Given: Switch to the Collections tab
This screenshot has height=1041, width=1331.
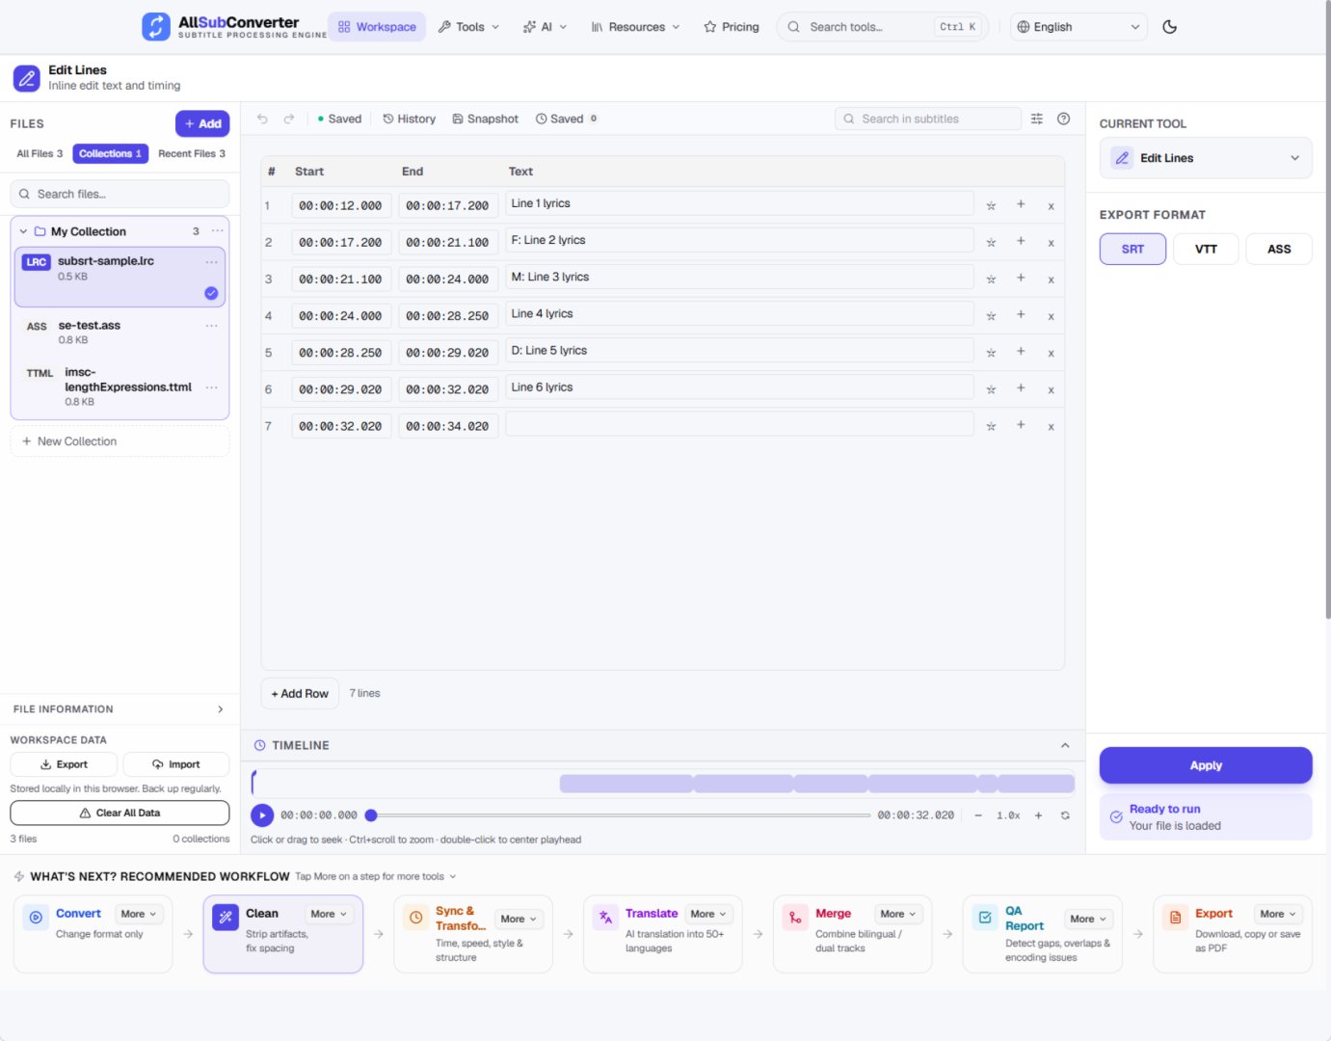Looking at the screenshot, I should coord(111,153).
